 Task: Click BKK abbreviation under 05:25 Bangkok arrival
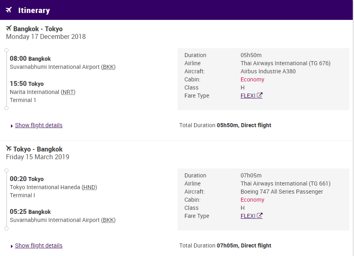coord(108,220)
